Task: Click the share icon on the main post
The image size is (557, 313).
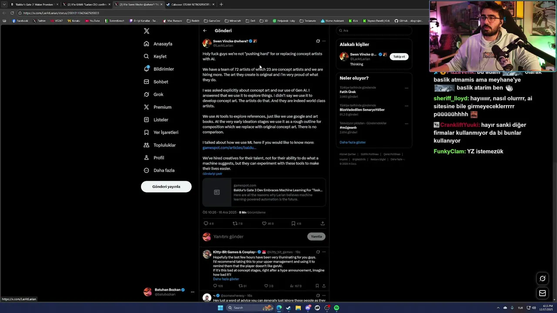Action: point(322,223)
